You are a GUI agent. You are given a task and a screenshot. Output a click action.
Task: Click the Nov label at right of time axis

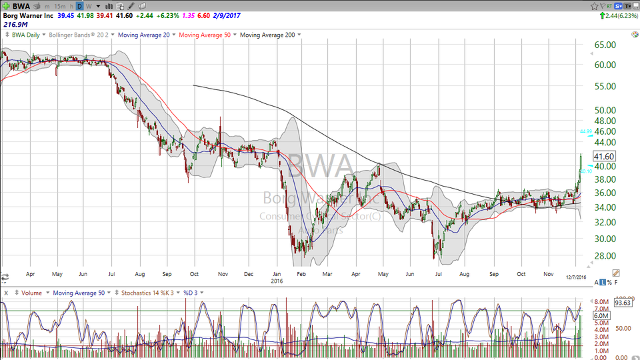pyautogui.click(x=549, y=274)
